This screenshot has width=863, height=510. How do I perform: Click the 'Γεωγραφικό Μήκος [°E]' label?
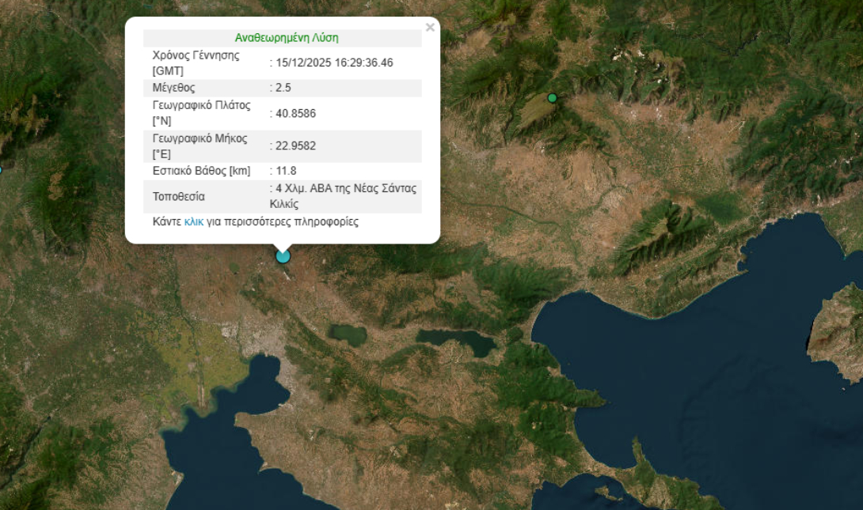200,146
